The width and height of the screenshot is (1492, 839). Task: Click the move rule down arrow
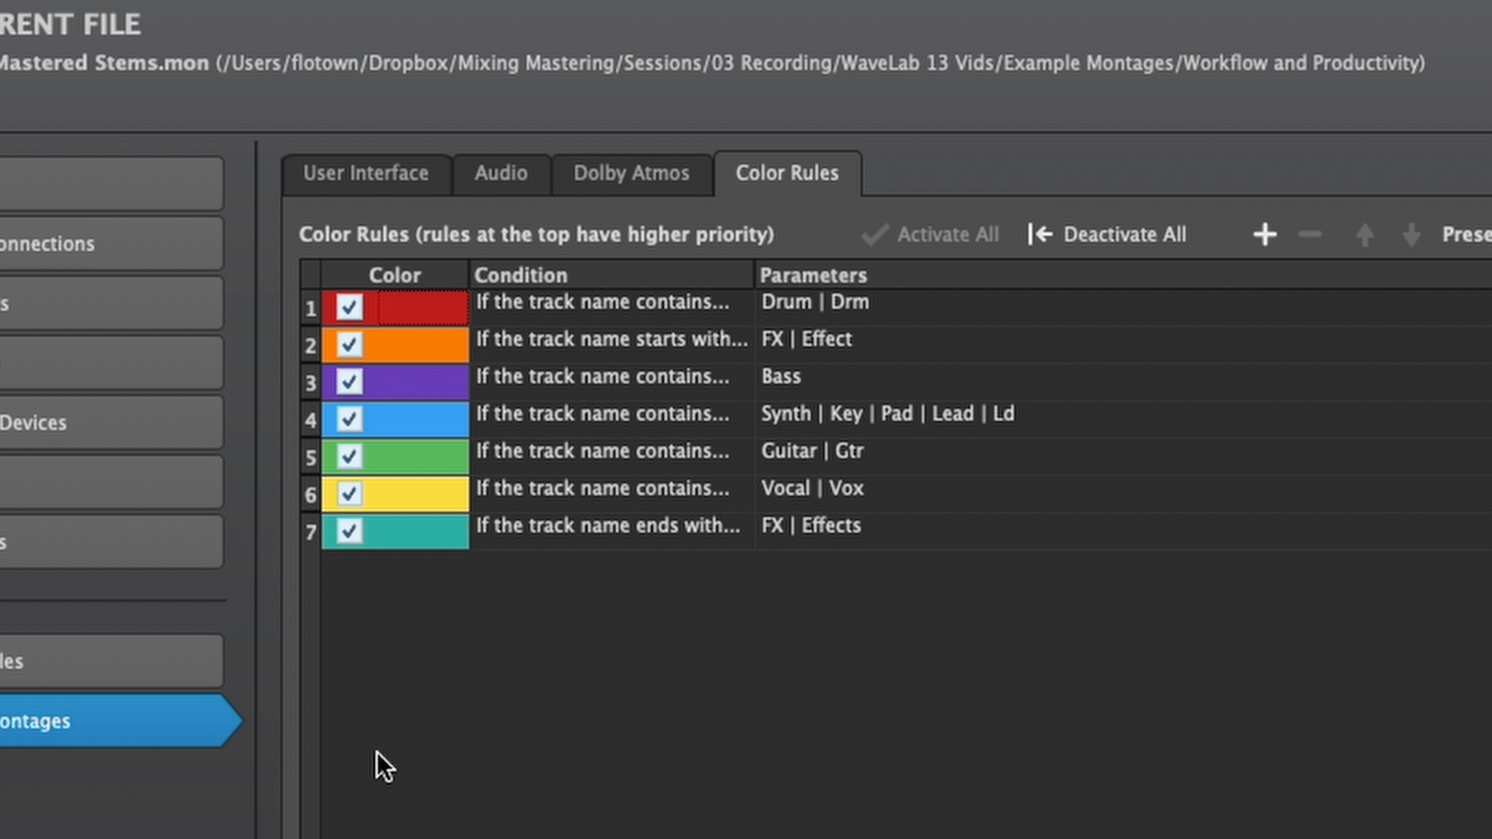[1411, 235]
